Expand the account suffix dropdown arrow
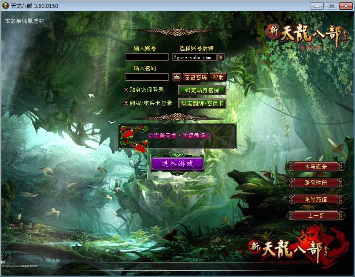The height and width of the screenshot is (277, 355). [x=221, y=57]
